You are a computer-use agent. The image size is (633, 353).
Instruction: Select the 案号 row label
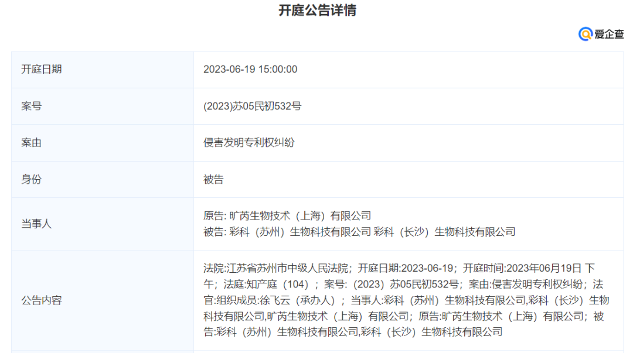32,106
